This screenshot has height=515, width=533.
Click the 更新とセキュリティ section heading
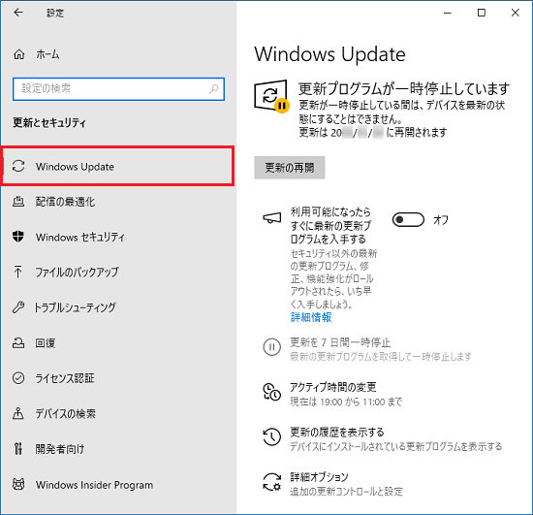pos(49,122)
